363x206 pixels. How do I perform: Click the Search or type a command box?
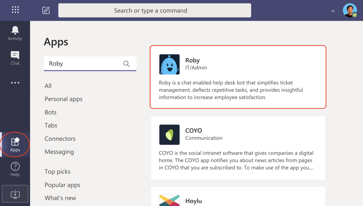(155, 10)
